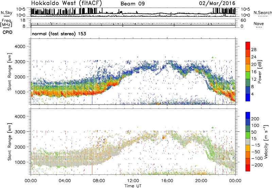272x188 pixels.
Task: Click 'normal (fast stereo) 153' text
Action: point(59,34)
